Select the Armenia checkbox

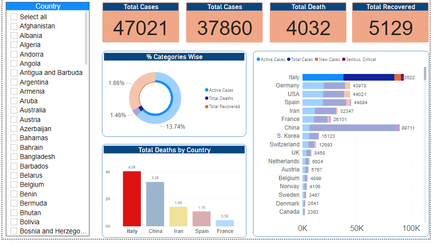click(14, 91)
